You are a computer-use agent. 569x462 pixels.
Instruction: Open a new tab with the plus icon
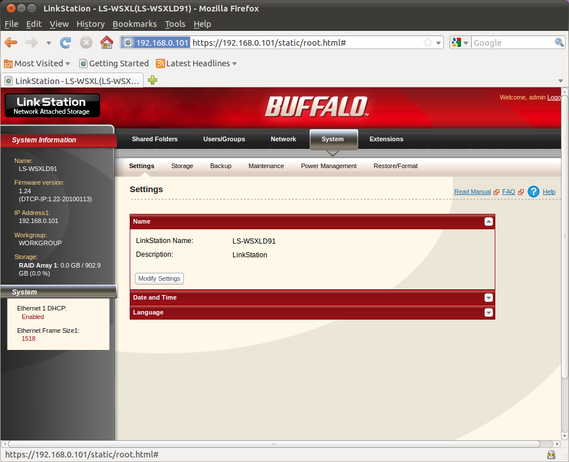point(153,80)
